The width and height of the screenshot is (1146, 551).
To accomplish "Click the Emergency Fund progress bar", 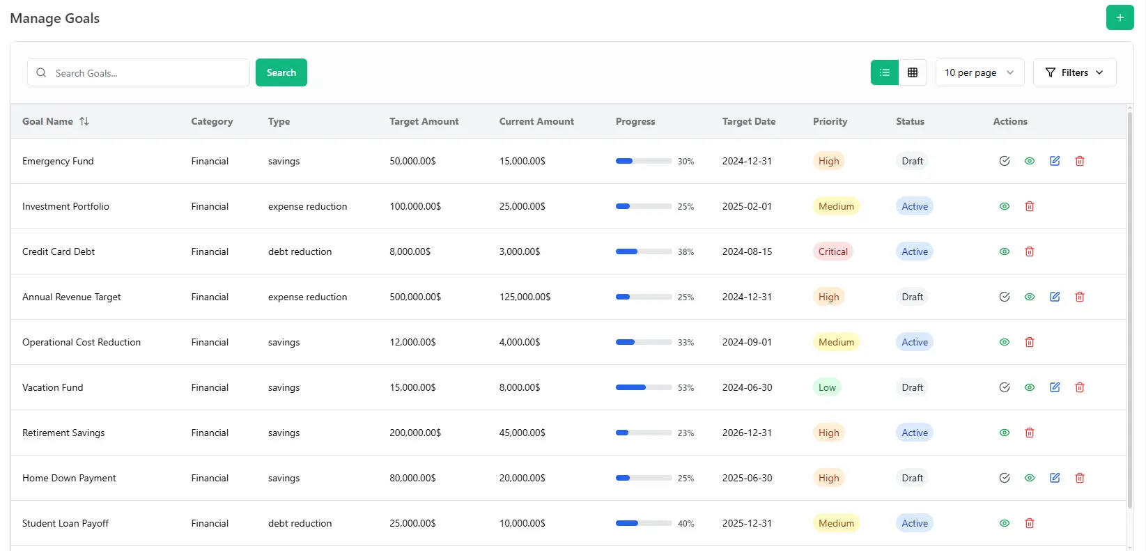I will pos(644,161).
